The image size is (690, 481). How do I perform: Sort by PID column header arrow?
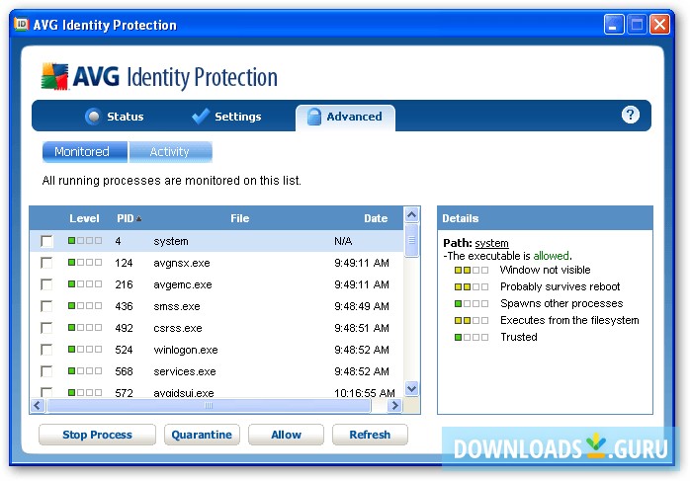coord(139,218)
